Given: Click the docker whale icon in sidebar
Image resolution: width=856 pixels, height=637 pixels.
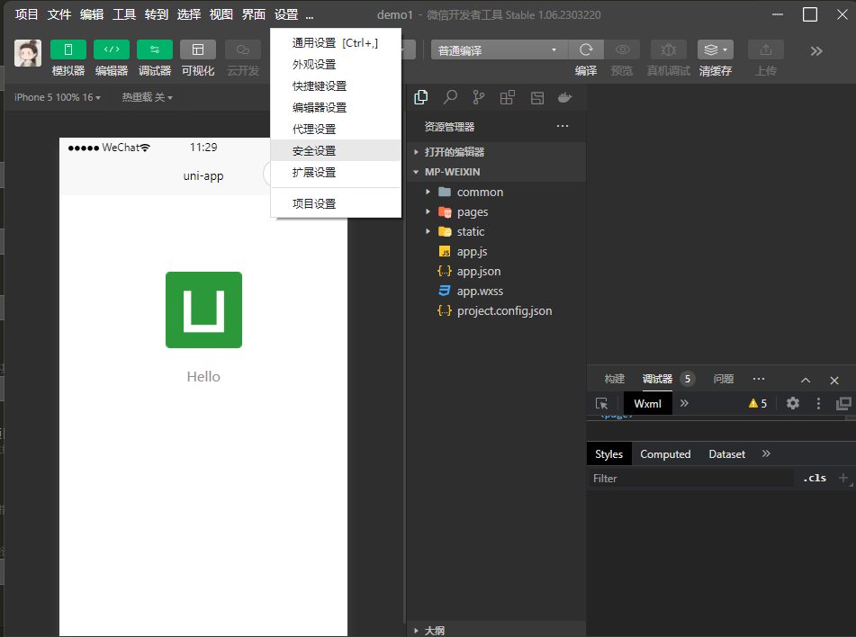Looking at the screenshot, I should (564, 97).
